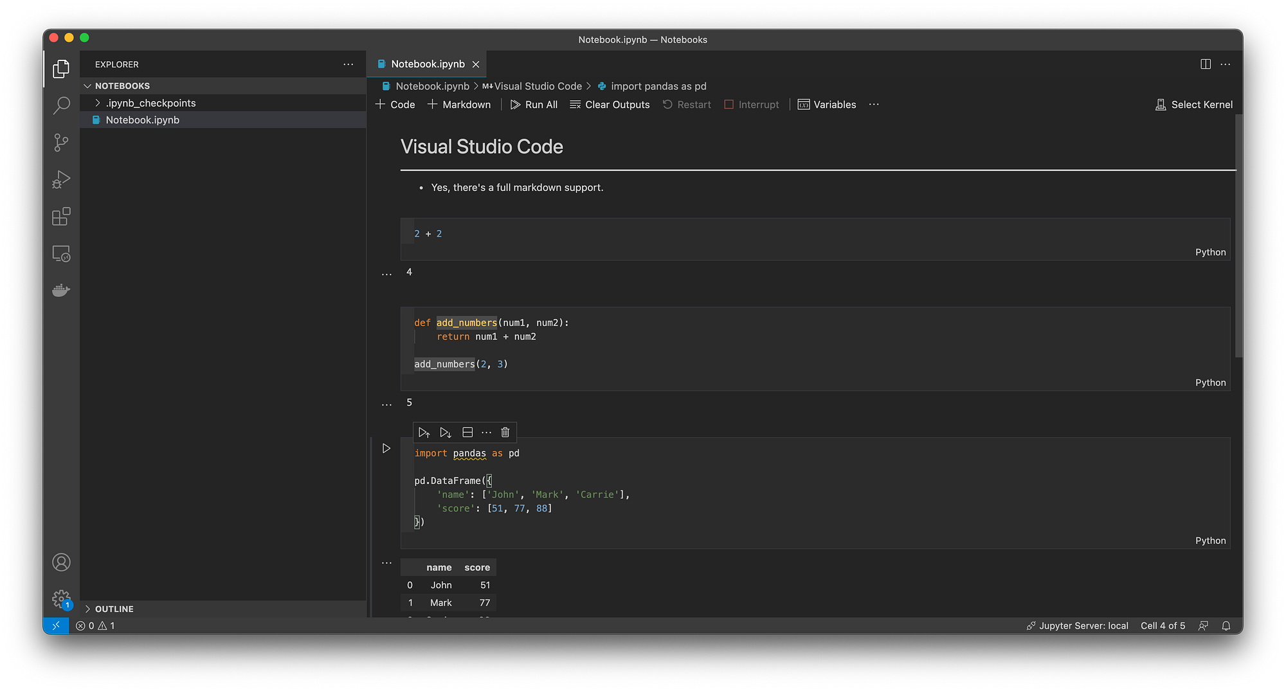Restart the Jupyter kernel
1286x691 pixels.
[x=687, y=104]
